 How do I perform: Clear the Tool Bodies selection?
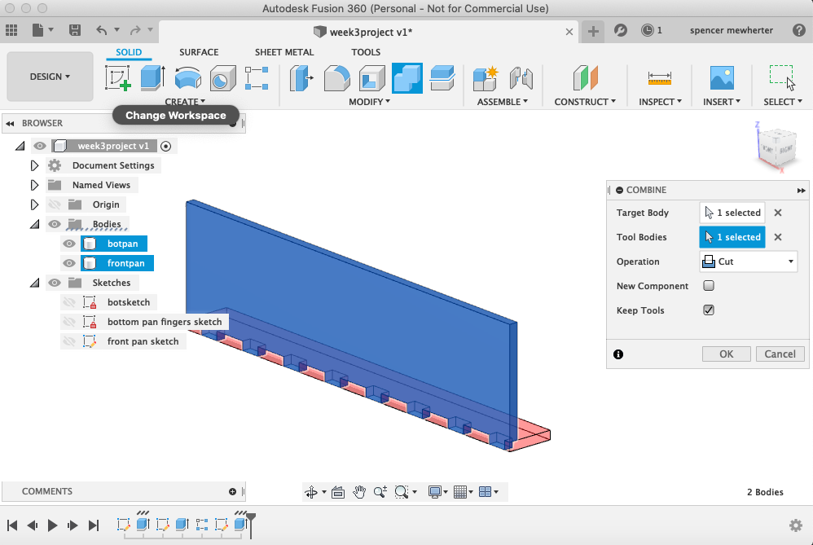(778, 237)
